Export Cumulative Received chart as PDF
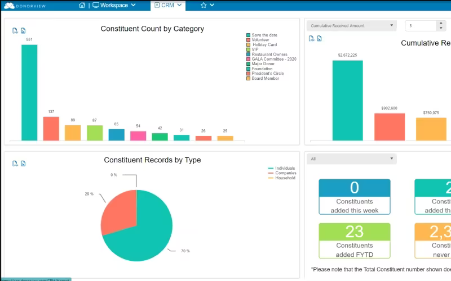Screen dimensions: 451x281 tap(312, 38)
